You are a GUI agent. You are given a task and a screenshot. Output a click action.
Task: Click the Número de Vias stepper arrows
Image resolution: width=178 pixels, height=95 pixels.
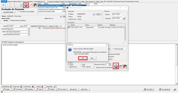click(x=110, y=64)
